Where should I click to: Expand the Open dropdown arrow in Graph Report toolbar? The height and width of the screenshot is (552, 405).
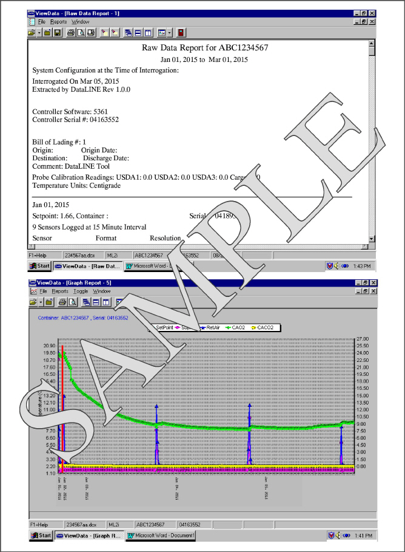pos(41,302)
